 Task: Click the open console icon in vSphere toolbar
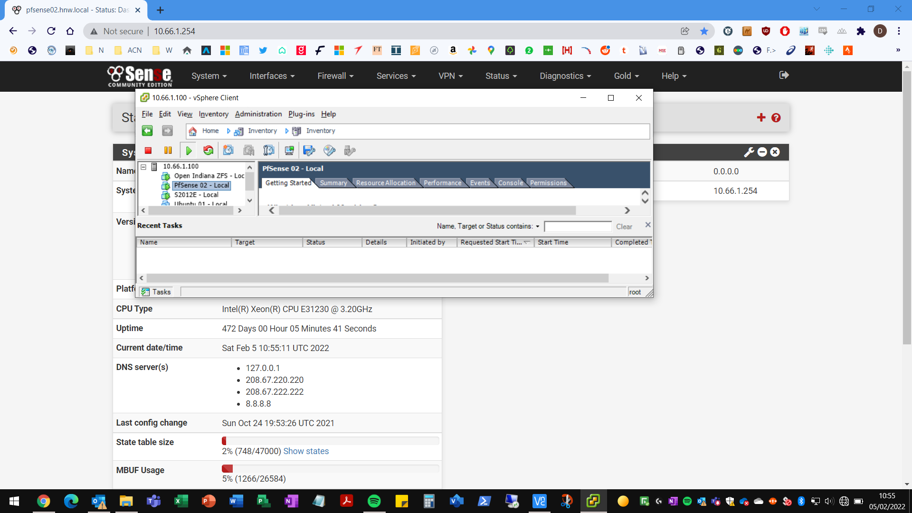point(289,150)
